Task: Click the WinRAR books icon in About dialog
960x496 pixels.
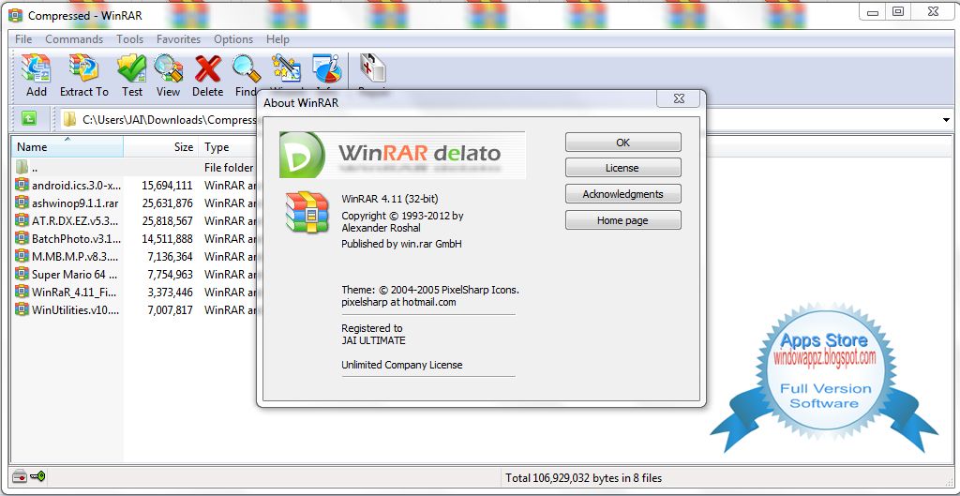Action: click(x=307, y=212)
